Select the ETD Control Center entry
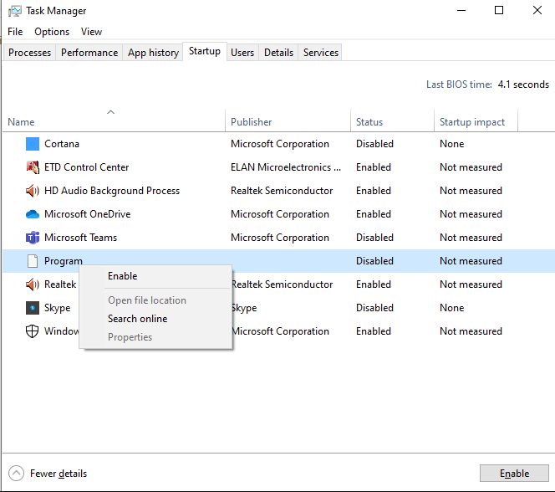Image resolution: width=555 pixels, height=492 pixels. pos(86,167)
